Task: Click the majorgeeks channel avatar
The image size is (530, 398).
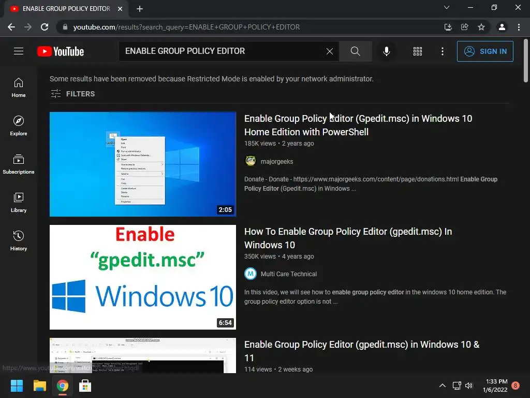Action: click(x=251, y=161)
